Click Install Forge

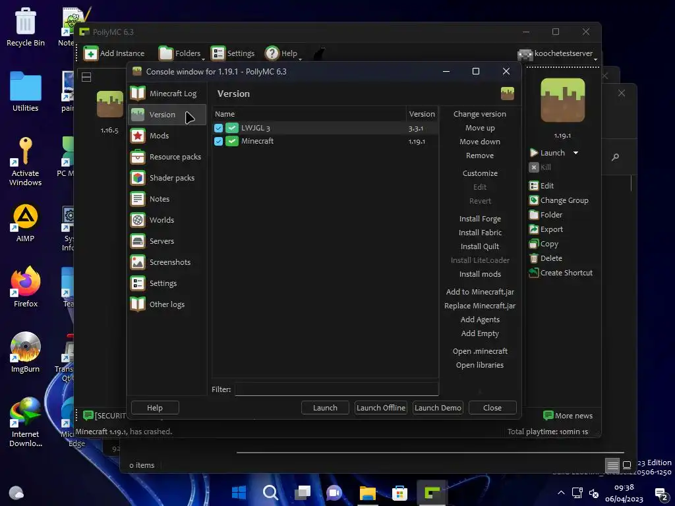(x=480, y=219)
